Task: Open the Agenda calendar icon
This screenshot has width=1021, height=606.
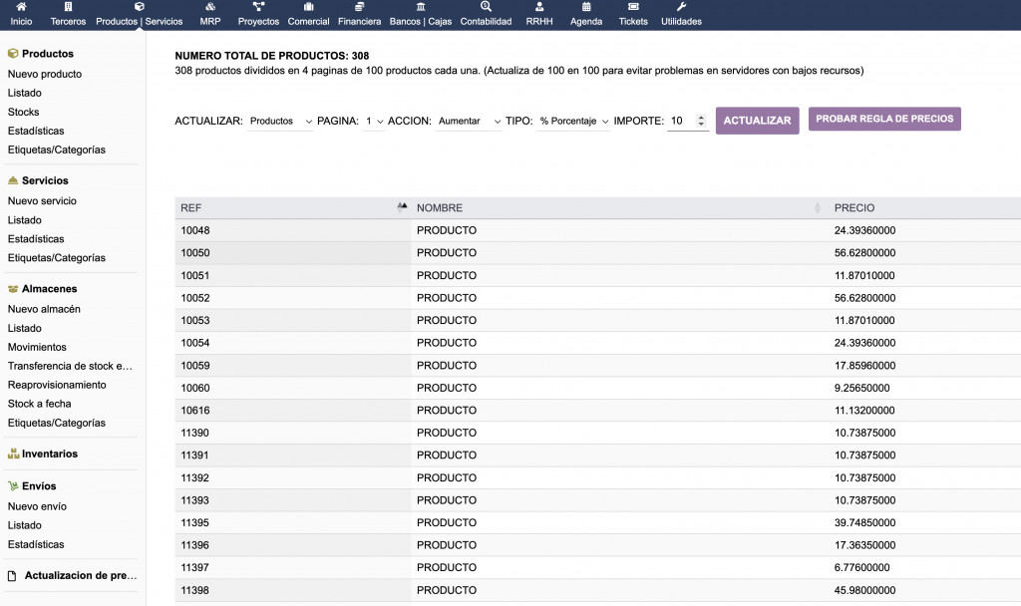Action: (586, 7)
